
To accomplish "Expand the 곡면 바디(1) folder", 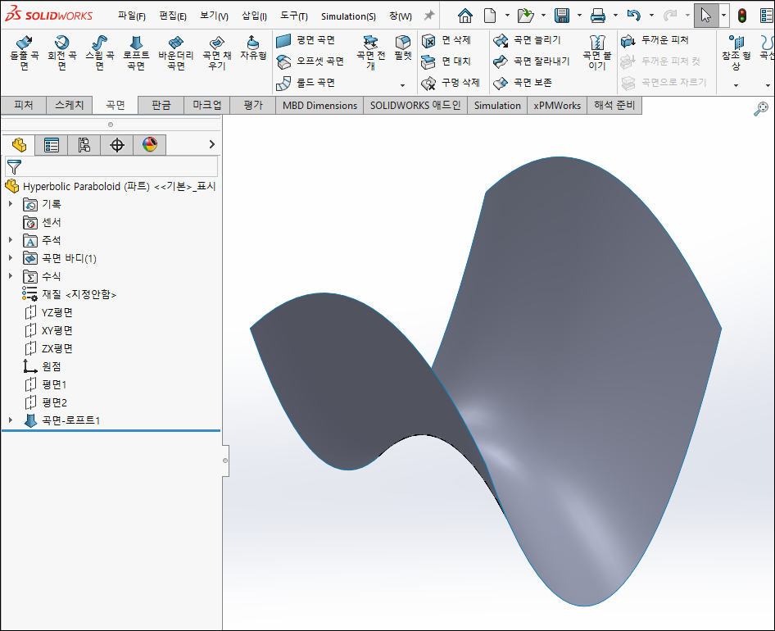I will [x=11, y=257].
